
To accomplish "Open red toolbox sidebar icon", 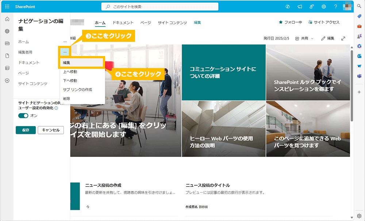I will [359, 26].
